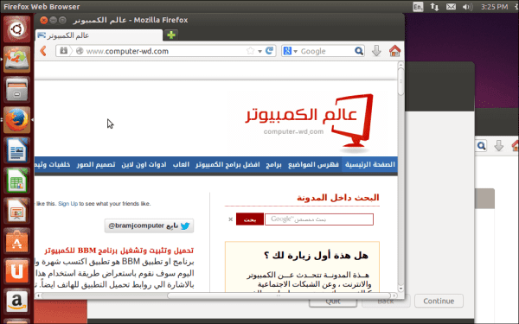Click the clock showing 3:25 PM
This screenshot has height=324, width=519.
(x=494, y=7)
